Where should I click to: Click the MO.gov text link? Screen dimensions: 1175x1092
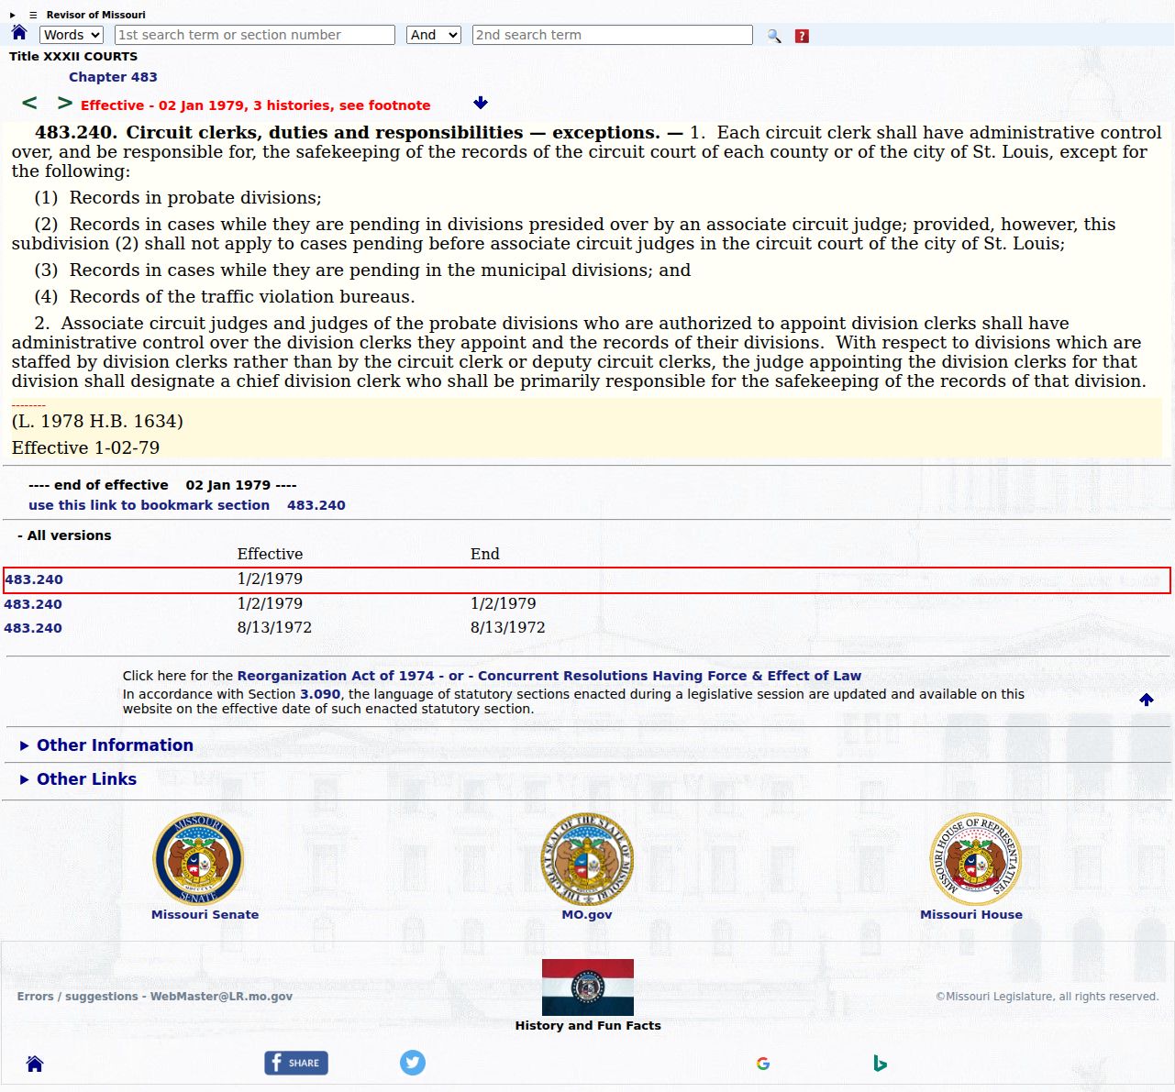587,914
